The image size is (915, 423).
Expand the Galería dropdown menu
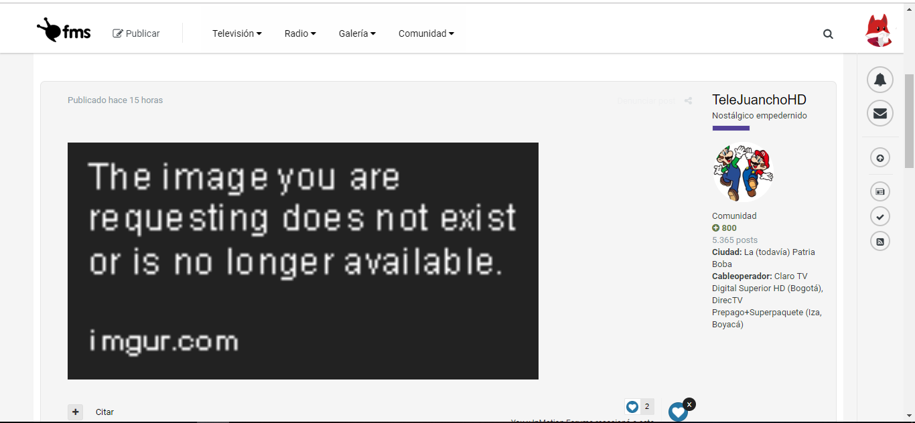357,33
